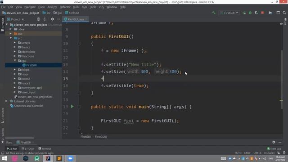Click FirstGUI() breadcrumb below editor

click(x=101, y=137)
